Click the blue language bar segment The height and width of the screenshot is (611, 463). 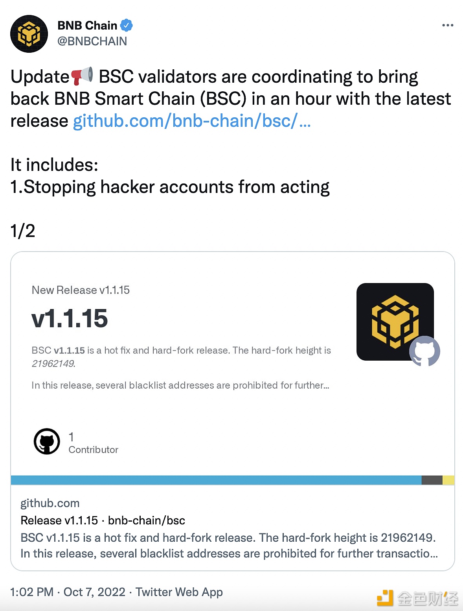tap(216, 480)
